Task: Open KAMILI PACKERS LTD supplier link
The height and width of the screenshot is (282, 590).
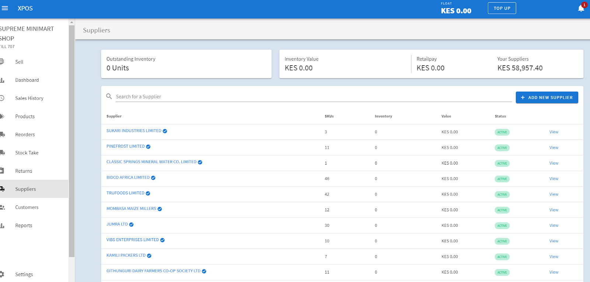Action: (126, 255)
